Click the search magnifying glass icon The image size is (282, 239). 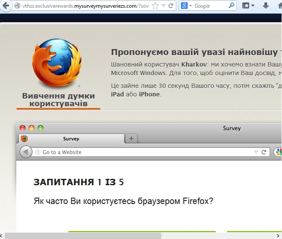point(231,6)
